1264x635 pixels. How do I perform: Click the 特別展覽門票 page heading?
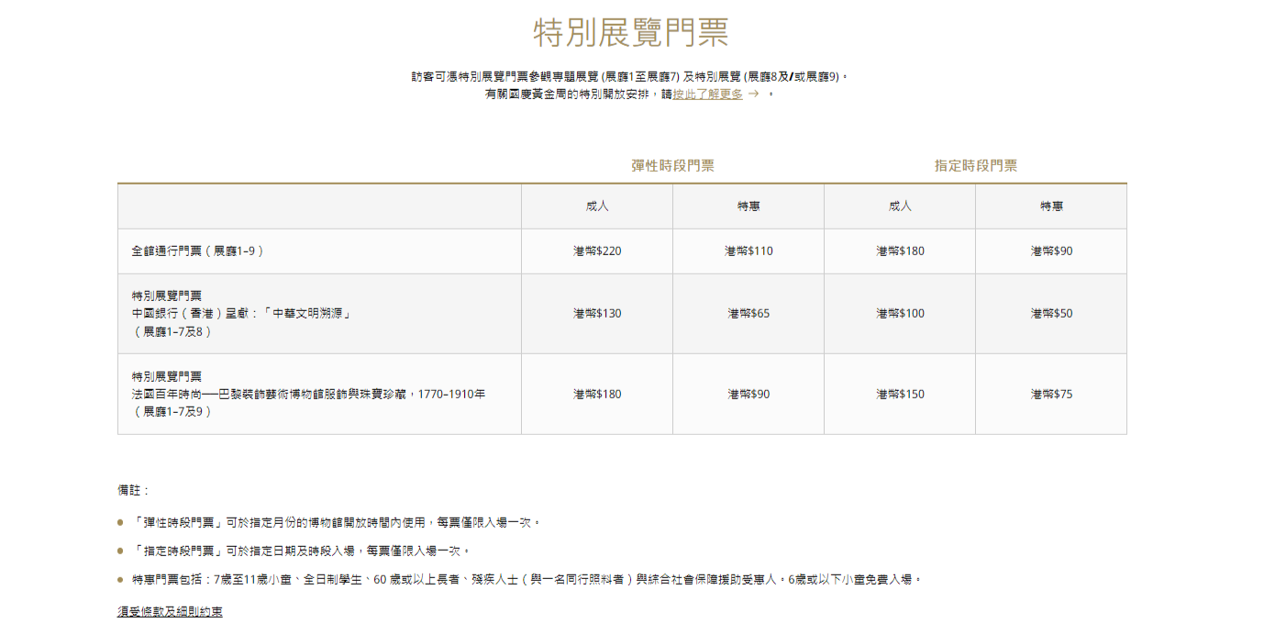[631, 33]
